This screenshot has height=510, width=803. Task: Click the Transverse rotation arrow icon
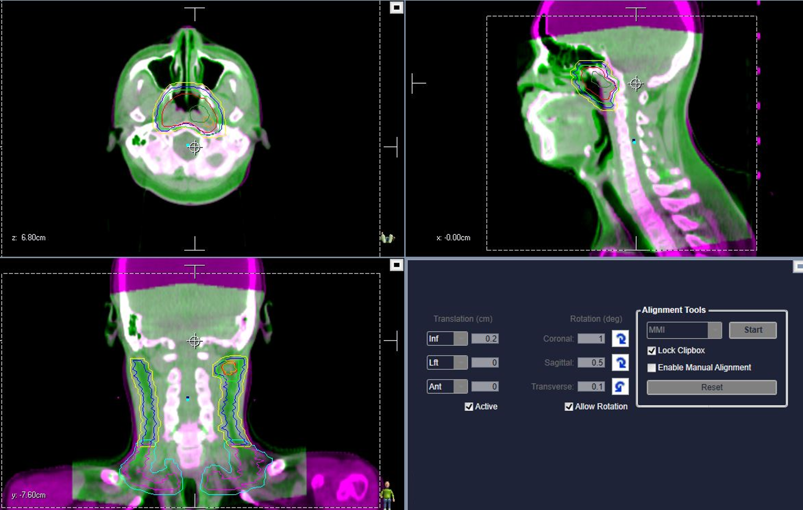pos(620,387)
